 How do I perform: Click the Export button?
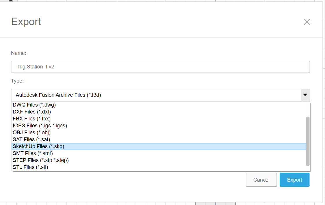[x=294, y=180]
